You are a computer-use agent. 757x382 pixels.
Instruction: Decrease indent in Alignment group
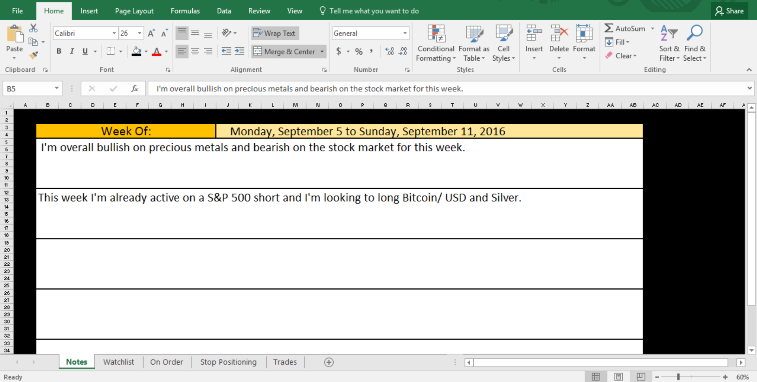(226, 51)
